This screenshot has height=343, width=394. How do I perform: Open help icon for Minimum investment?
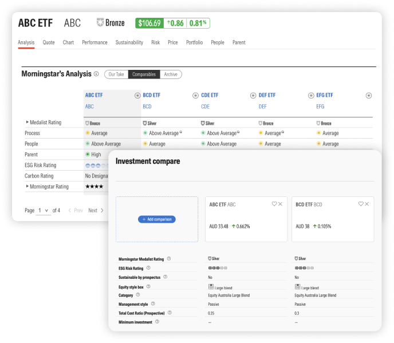tap(157, 322)
